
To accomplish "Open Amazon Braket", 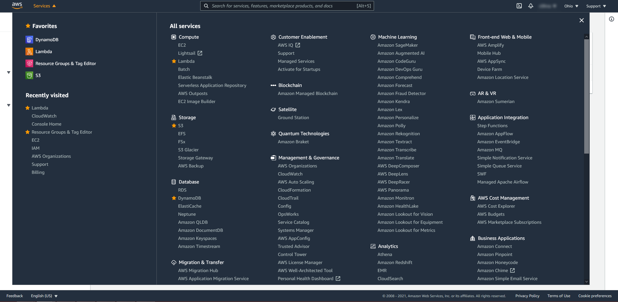I will (293, 142).
